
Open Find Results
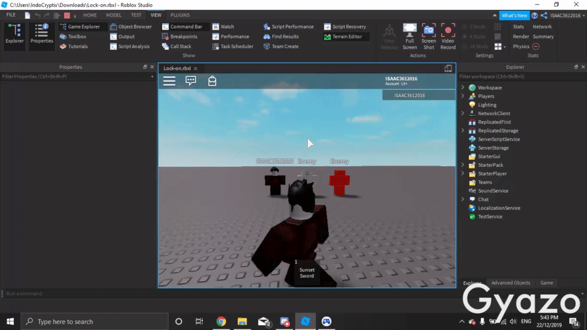[x=281, y=37]
